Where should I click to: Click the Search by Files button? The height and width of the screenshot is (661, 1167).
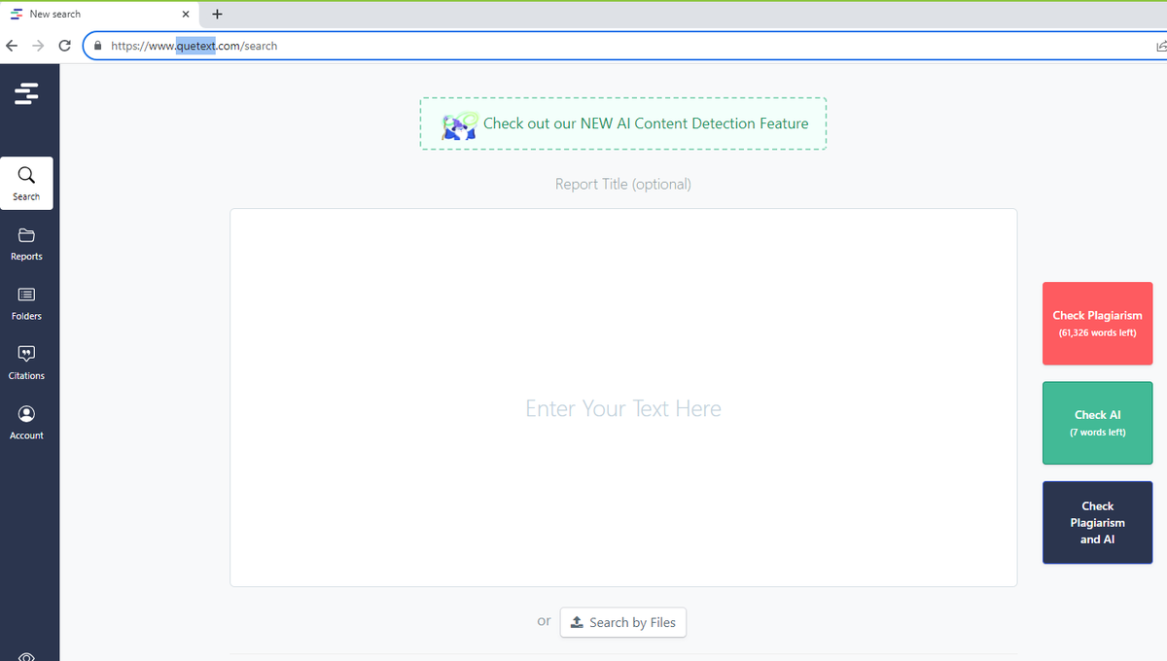click(623, 622)
